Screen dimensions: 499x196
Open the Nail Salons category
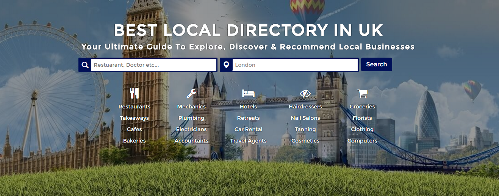tap(305, 118)
